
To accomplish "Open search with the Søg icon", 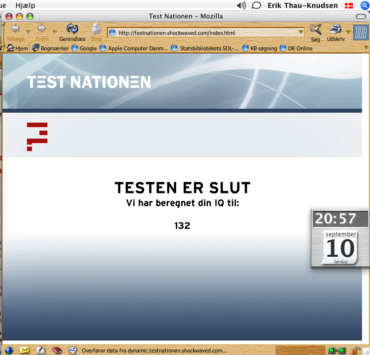I will tap(316, 29).
